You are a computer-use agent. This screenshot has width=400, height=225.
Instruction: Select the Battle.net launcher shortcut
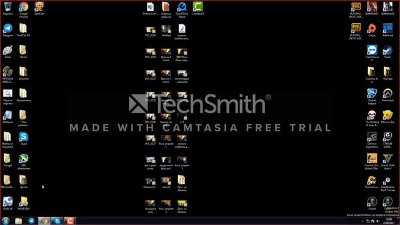(x=387, y=30)
